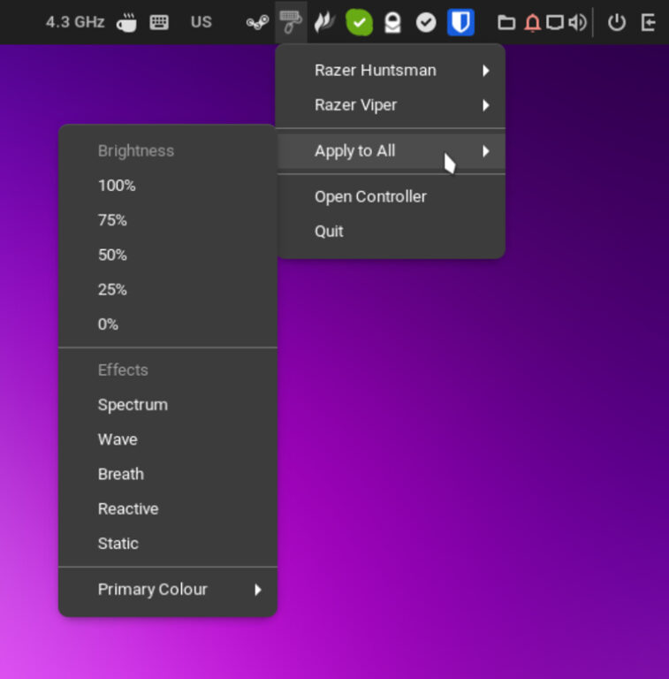
Task: Apply the Spectrum effect
Action: click(168, 404)
